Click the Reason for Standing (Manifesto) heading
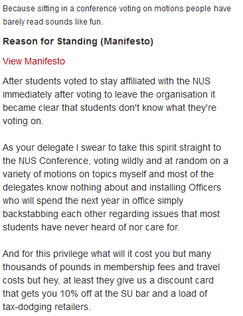243x316 pixels. point(78,42)
